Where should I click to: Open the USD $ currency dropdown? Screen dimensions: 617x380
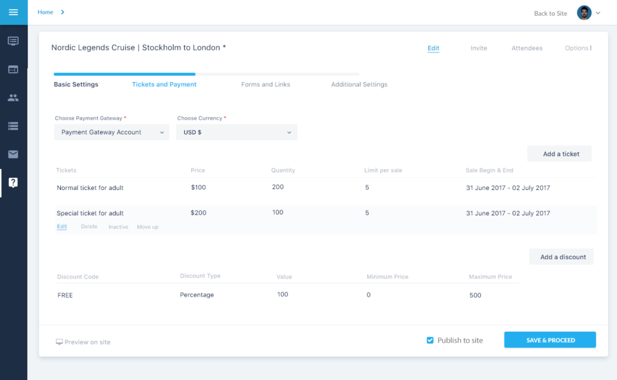point(236,132)
